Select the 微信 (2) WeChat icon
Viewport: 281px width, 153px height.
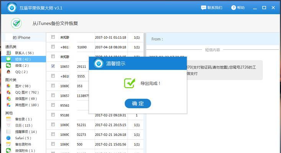pyautogui.click(x=8, y=65)
